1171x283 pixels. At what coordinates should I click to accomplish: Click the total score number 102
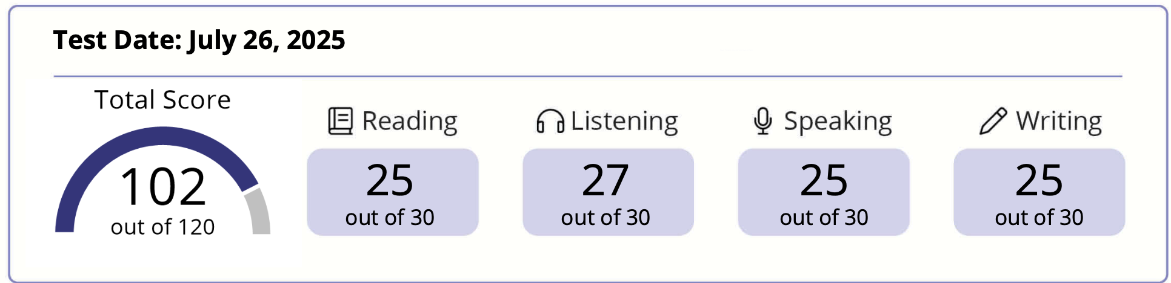(x=163, y=187)
